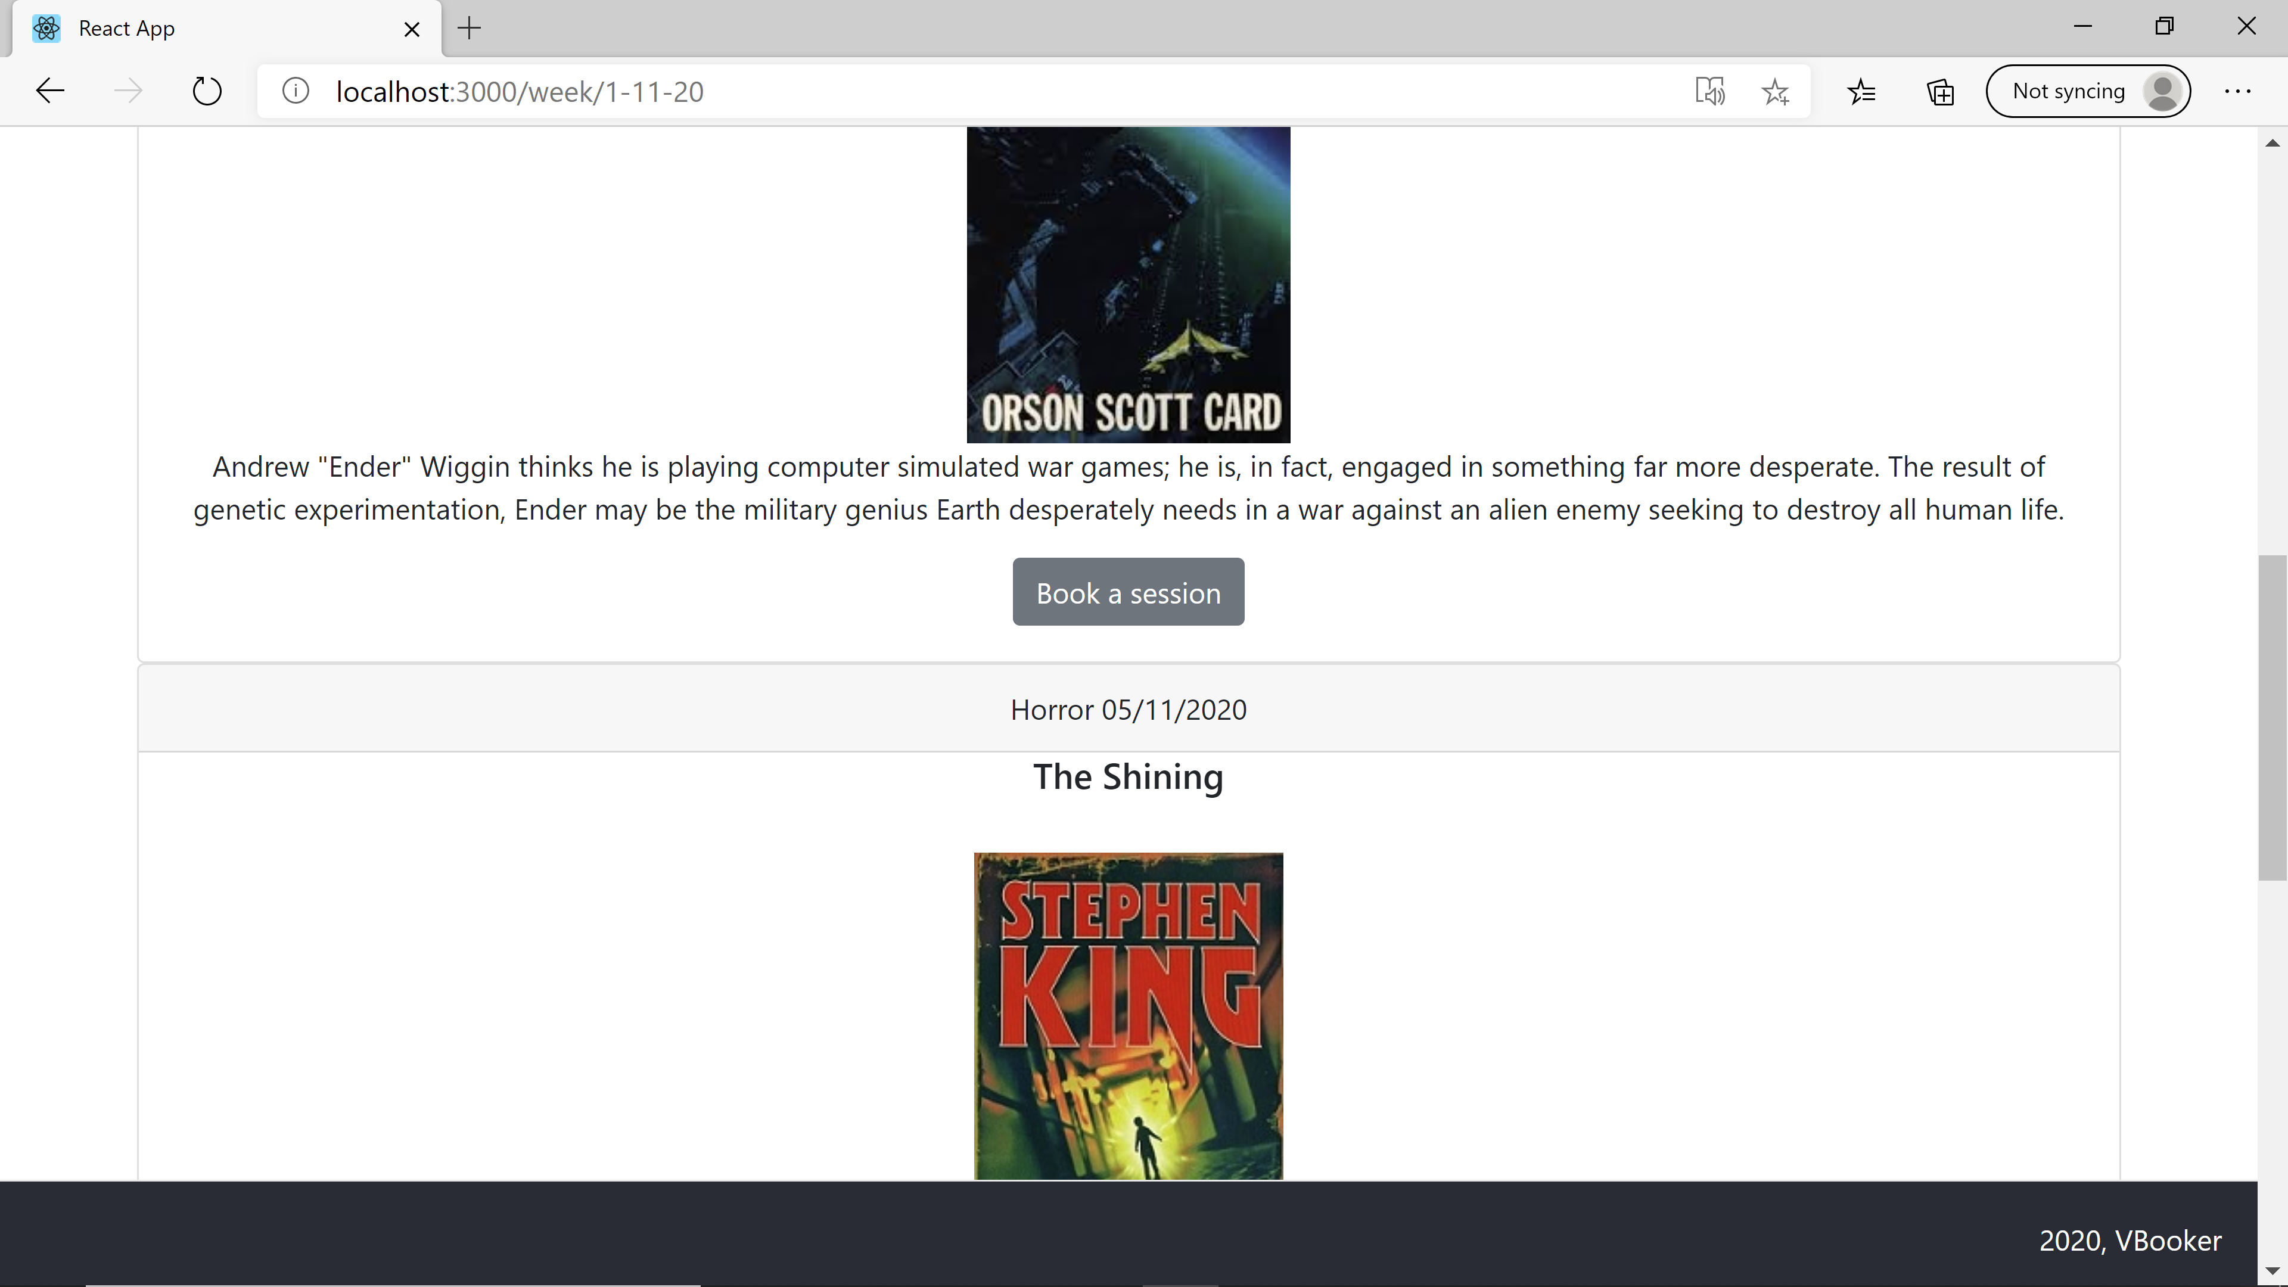
Task: Click the browser back arrow
Action: pyautogui.click(x=51, y=91)
